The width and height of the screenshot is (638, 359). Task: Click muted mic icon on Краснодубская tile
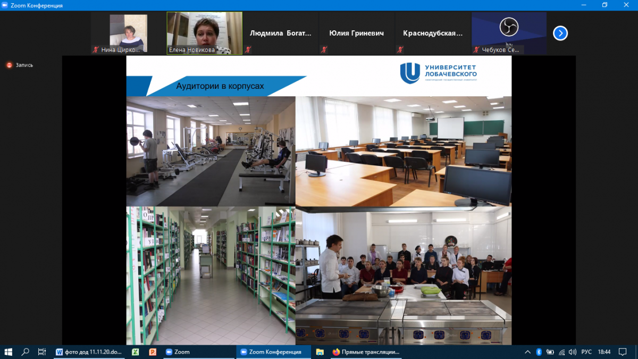click(400, 49)
